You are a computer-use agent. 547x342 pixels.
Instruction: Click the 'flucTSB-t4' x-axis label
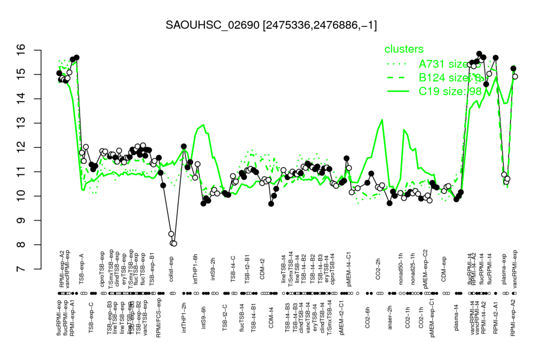[x=242, y=317]
